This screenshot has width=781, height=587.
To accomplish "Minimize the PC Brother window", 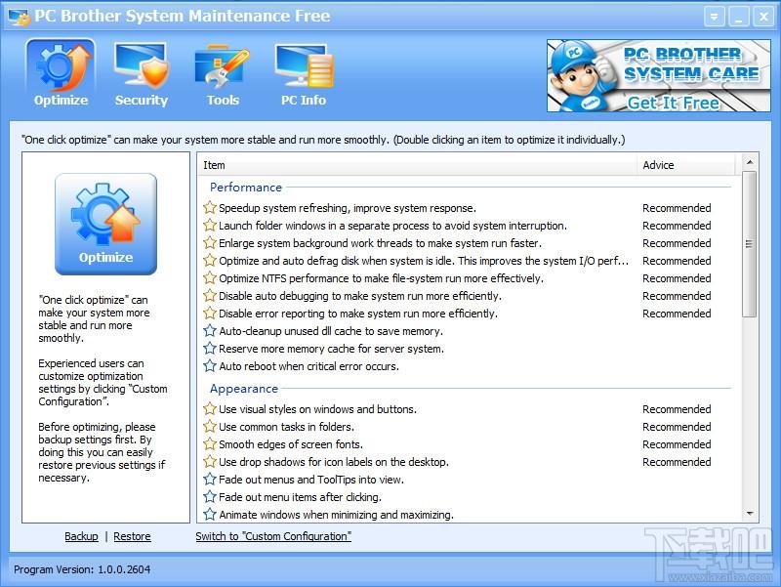I will click(739, 18).
